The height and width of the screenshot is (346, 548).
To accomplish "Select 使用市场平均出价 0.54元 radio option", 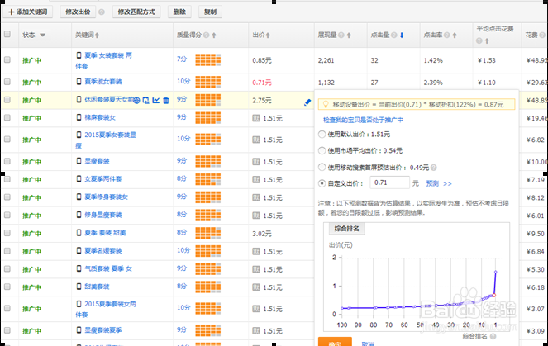I will (322, 150).
